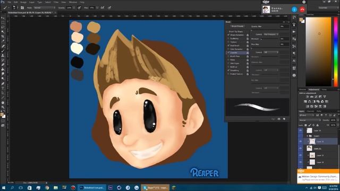Open the Windows Start menu
340x191 pixels.
(x=4, y=187)
